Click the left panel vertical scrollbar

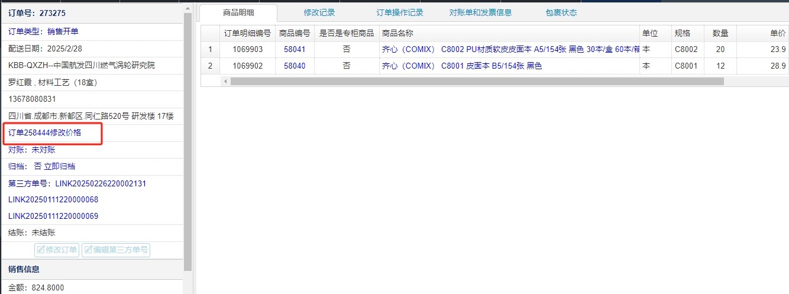[x=188, y=142]
